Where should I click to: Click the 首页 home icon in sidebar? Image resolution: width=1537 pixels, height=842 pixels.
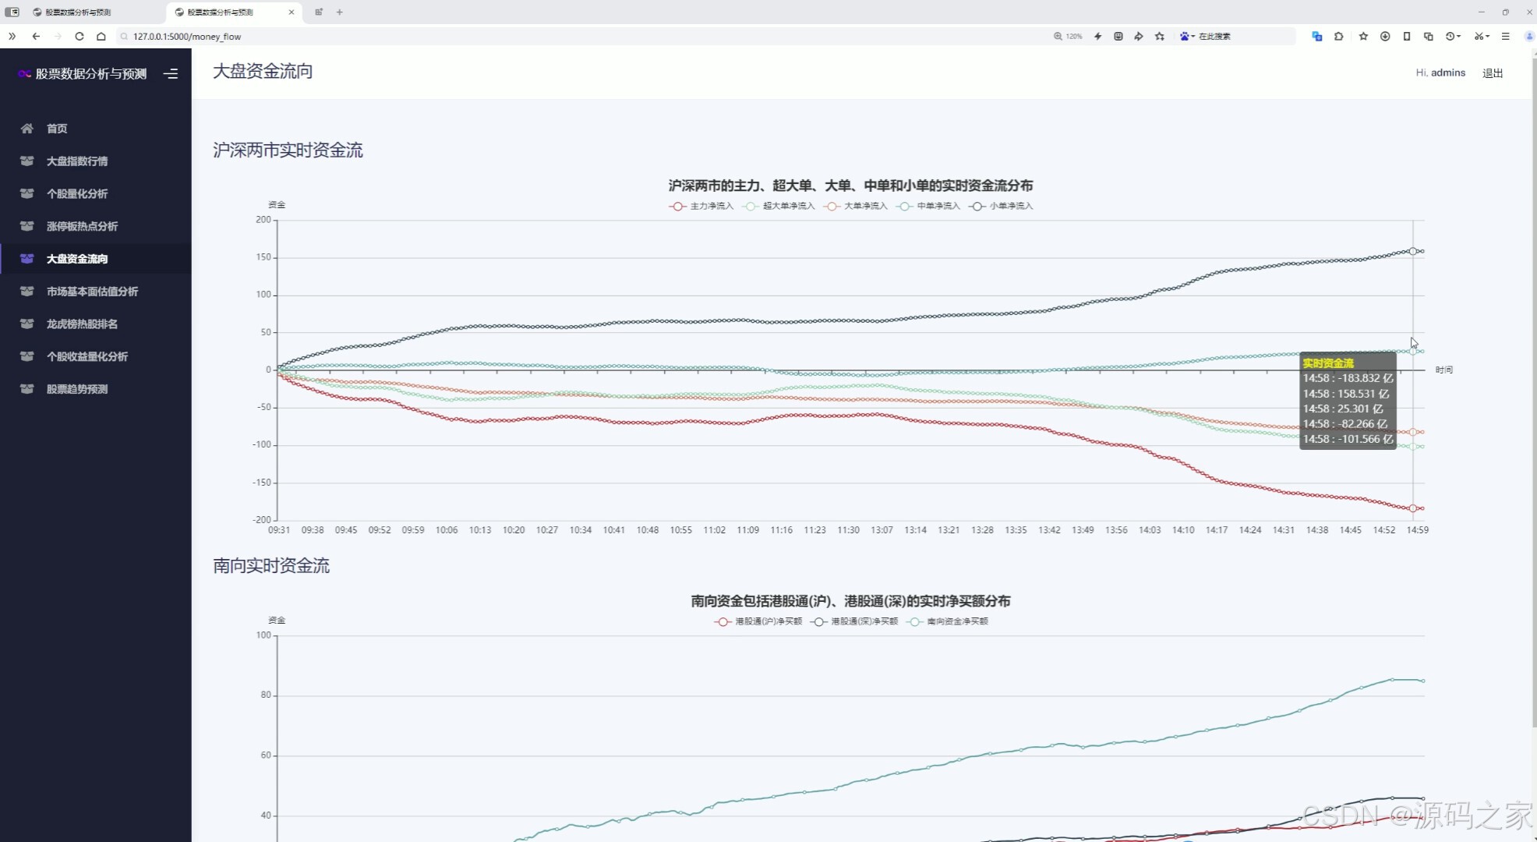tap(27, 129)
